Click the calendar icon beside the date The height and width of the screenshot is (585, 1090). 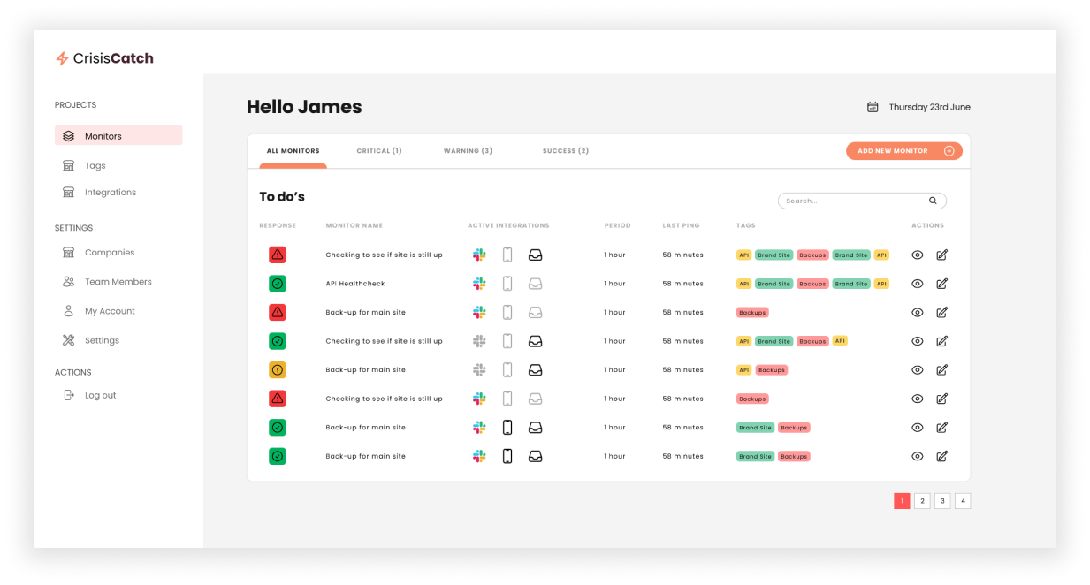873,107
